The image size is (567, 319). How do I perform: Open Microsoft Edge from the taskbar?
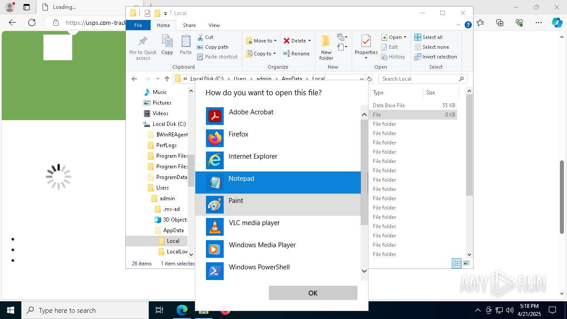pos(182,310)
